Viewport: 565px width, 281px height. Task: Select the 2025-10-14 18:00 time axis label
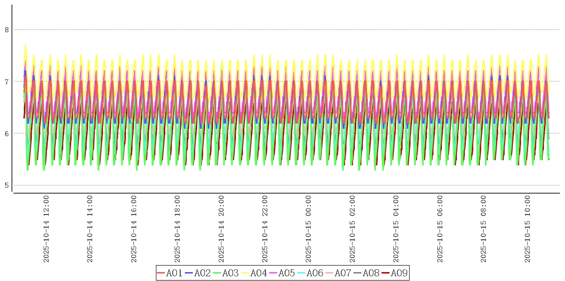pos(177,229)
